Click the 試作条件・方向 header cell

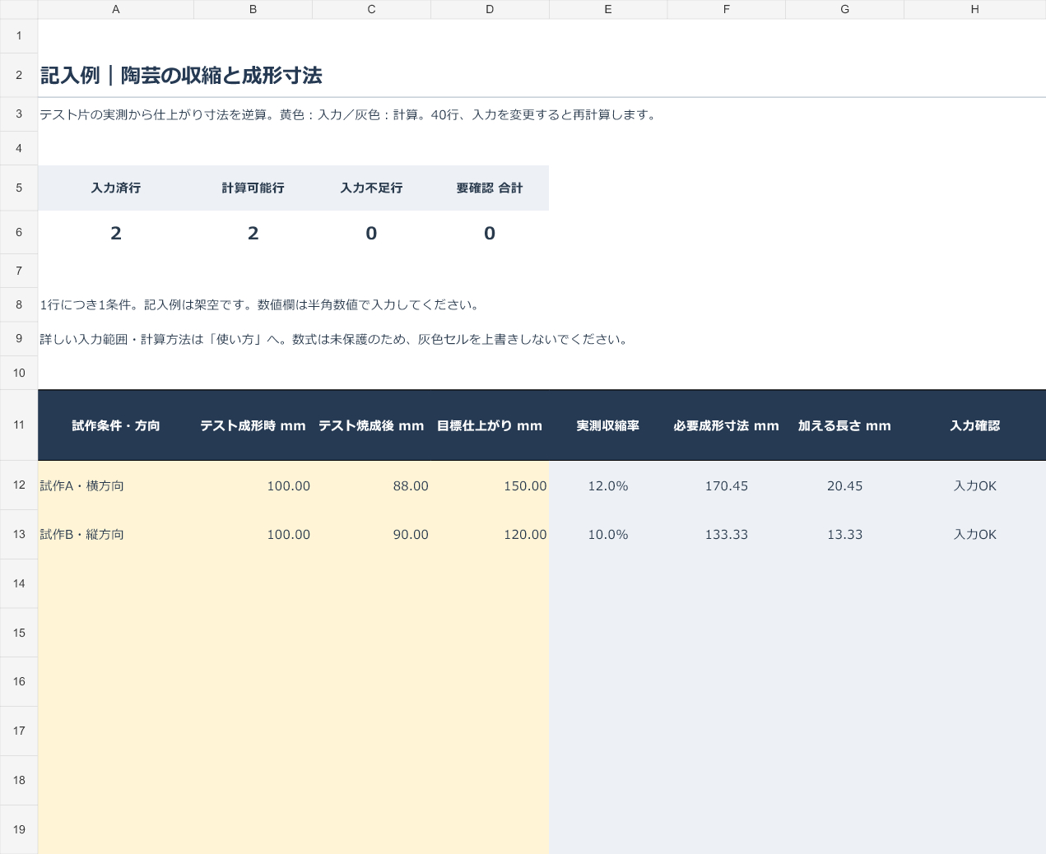point(116,425)
